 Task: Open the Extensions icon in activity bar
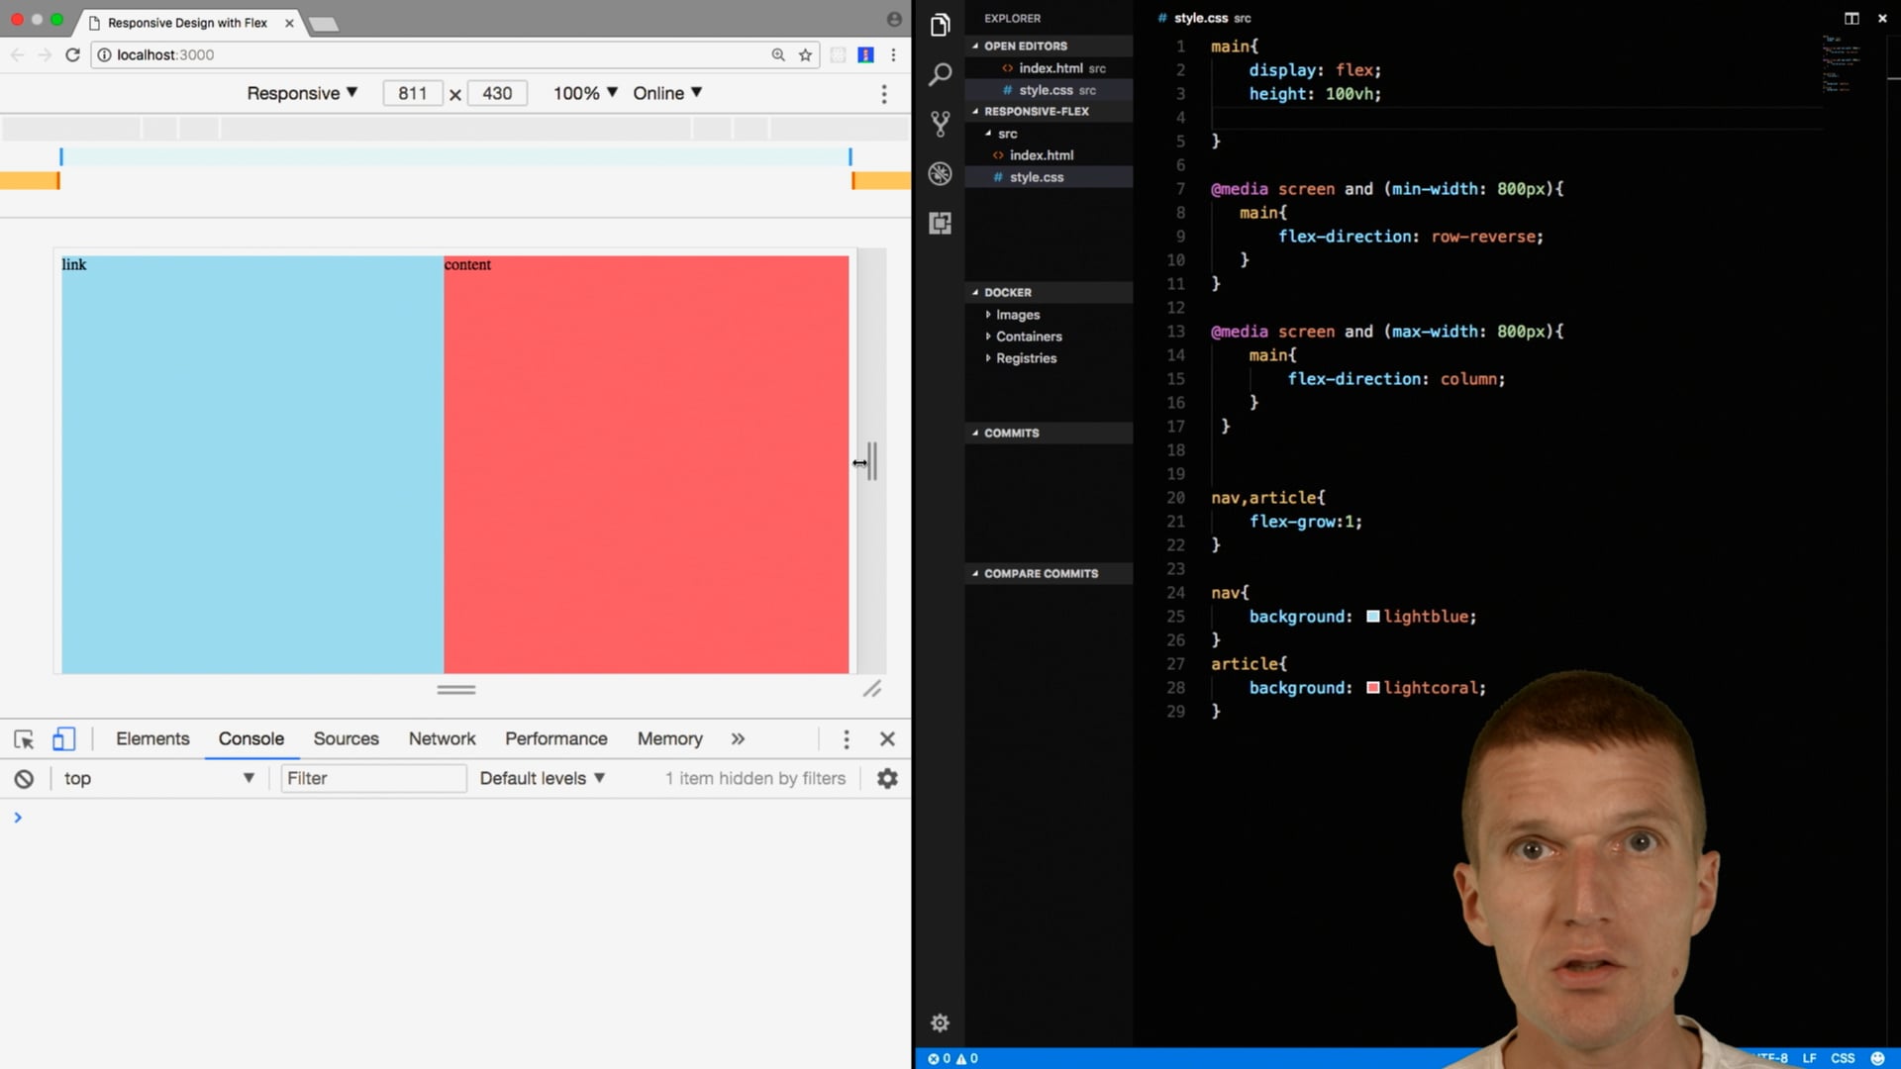[940, 223]
